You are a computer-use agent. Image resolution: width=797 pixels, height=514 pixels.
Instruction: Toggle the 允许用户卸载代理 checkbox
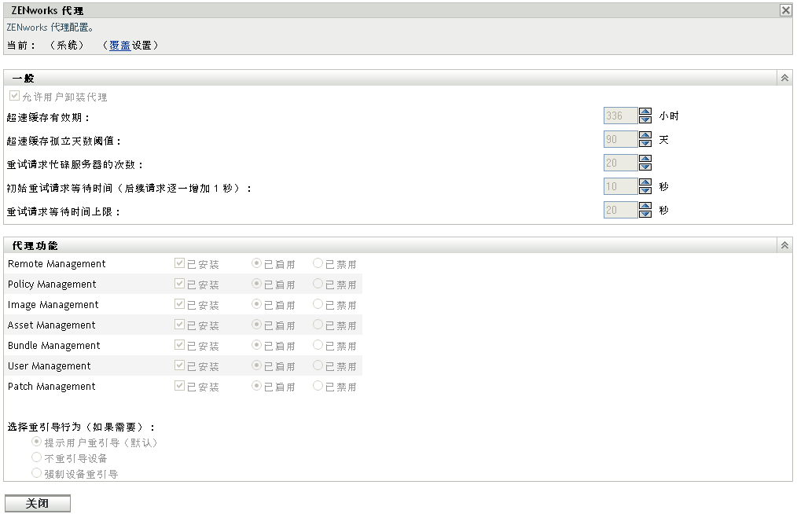(14, 95)
